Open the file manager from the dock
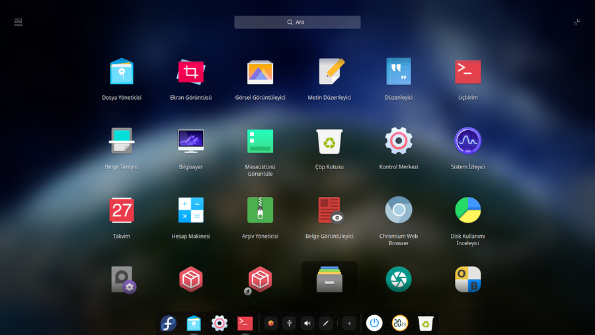This screenshot has height=335, width=595. point(194,323)
